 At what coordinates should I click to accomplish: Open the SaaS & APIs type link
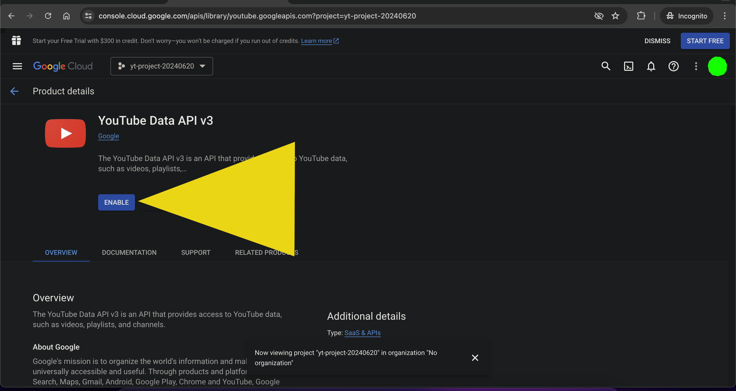[362, 333]
